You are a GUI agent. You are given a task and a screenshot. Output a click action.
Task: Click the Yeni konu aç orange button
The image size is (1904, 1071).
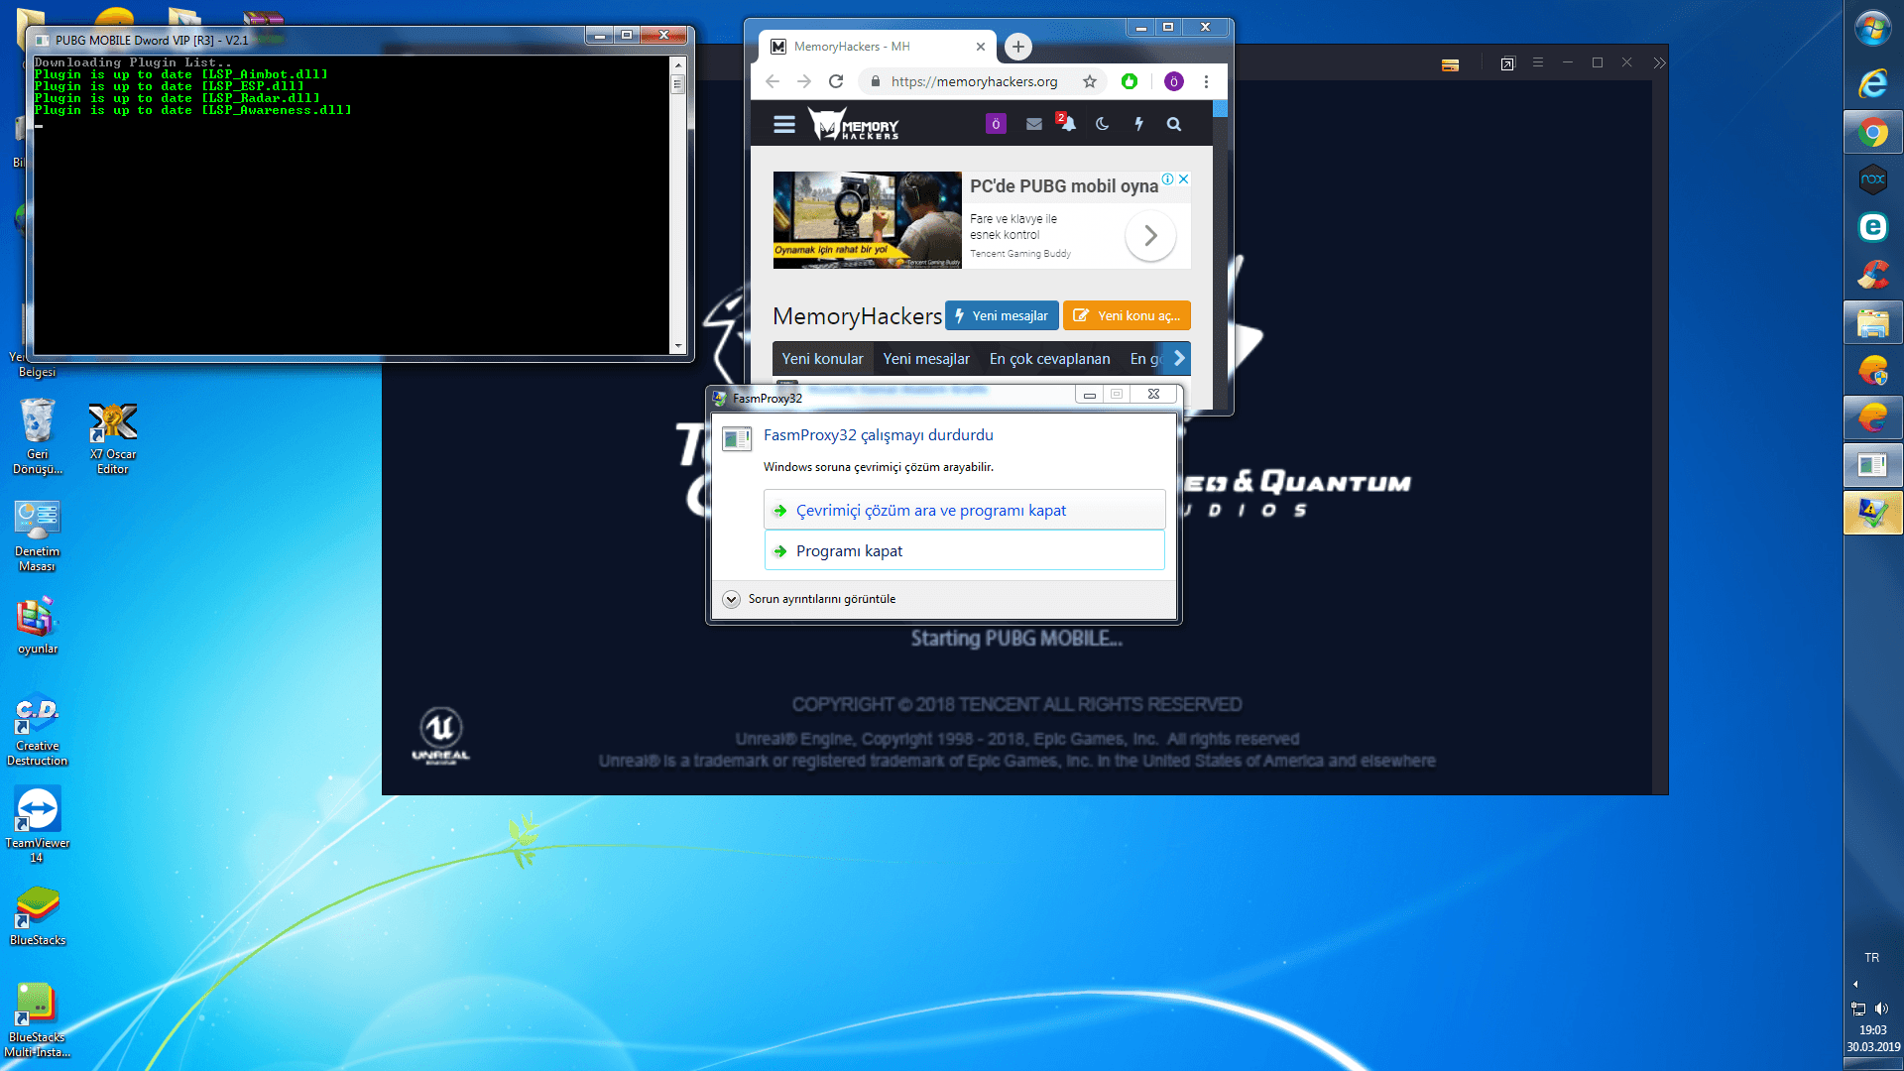coord(1127,315)
